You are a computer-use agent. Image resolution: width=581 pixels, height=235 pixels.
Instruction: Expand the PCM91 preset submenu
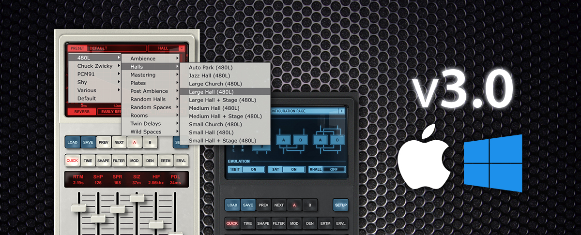(94, 74)
